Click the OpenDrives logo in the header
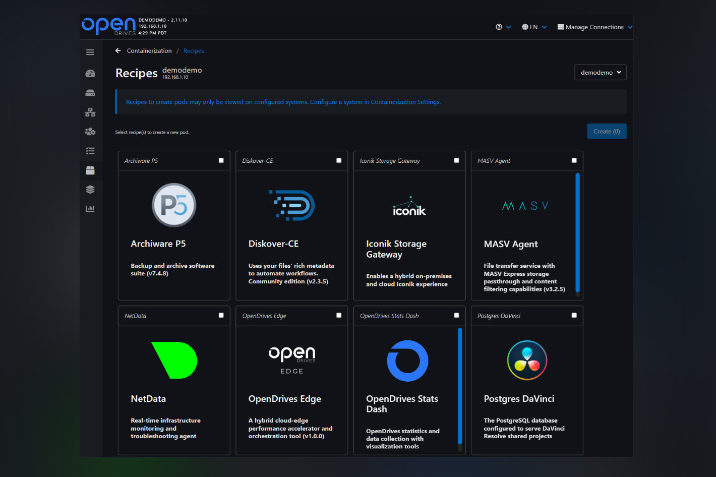The width and height of the screenshot is (716, 477). coord(108,26)
